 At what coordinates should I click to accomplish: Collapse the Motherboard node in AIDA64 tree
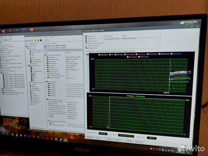click(x=28, y=66)
